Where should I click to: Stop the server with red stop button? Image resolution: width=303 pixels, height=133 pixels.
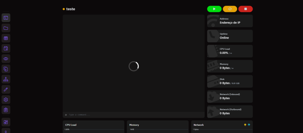[245, 9]
